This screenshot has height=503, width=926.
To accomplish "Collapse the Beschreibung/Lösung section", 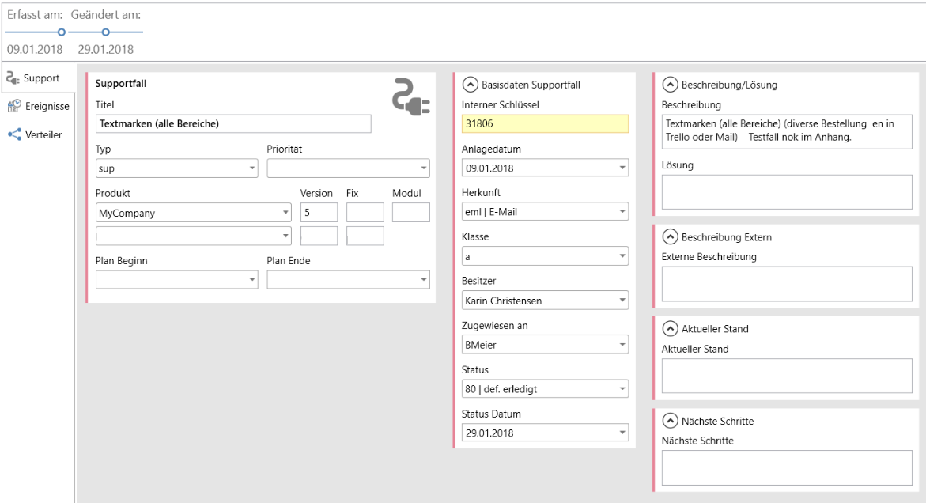I will coord(670,85).
